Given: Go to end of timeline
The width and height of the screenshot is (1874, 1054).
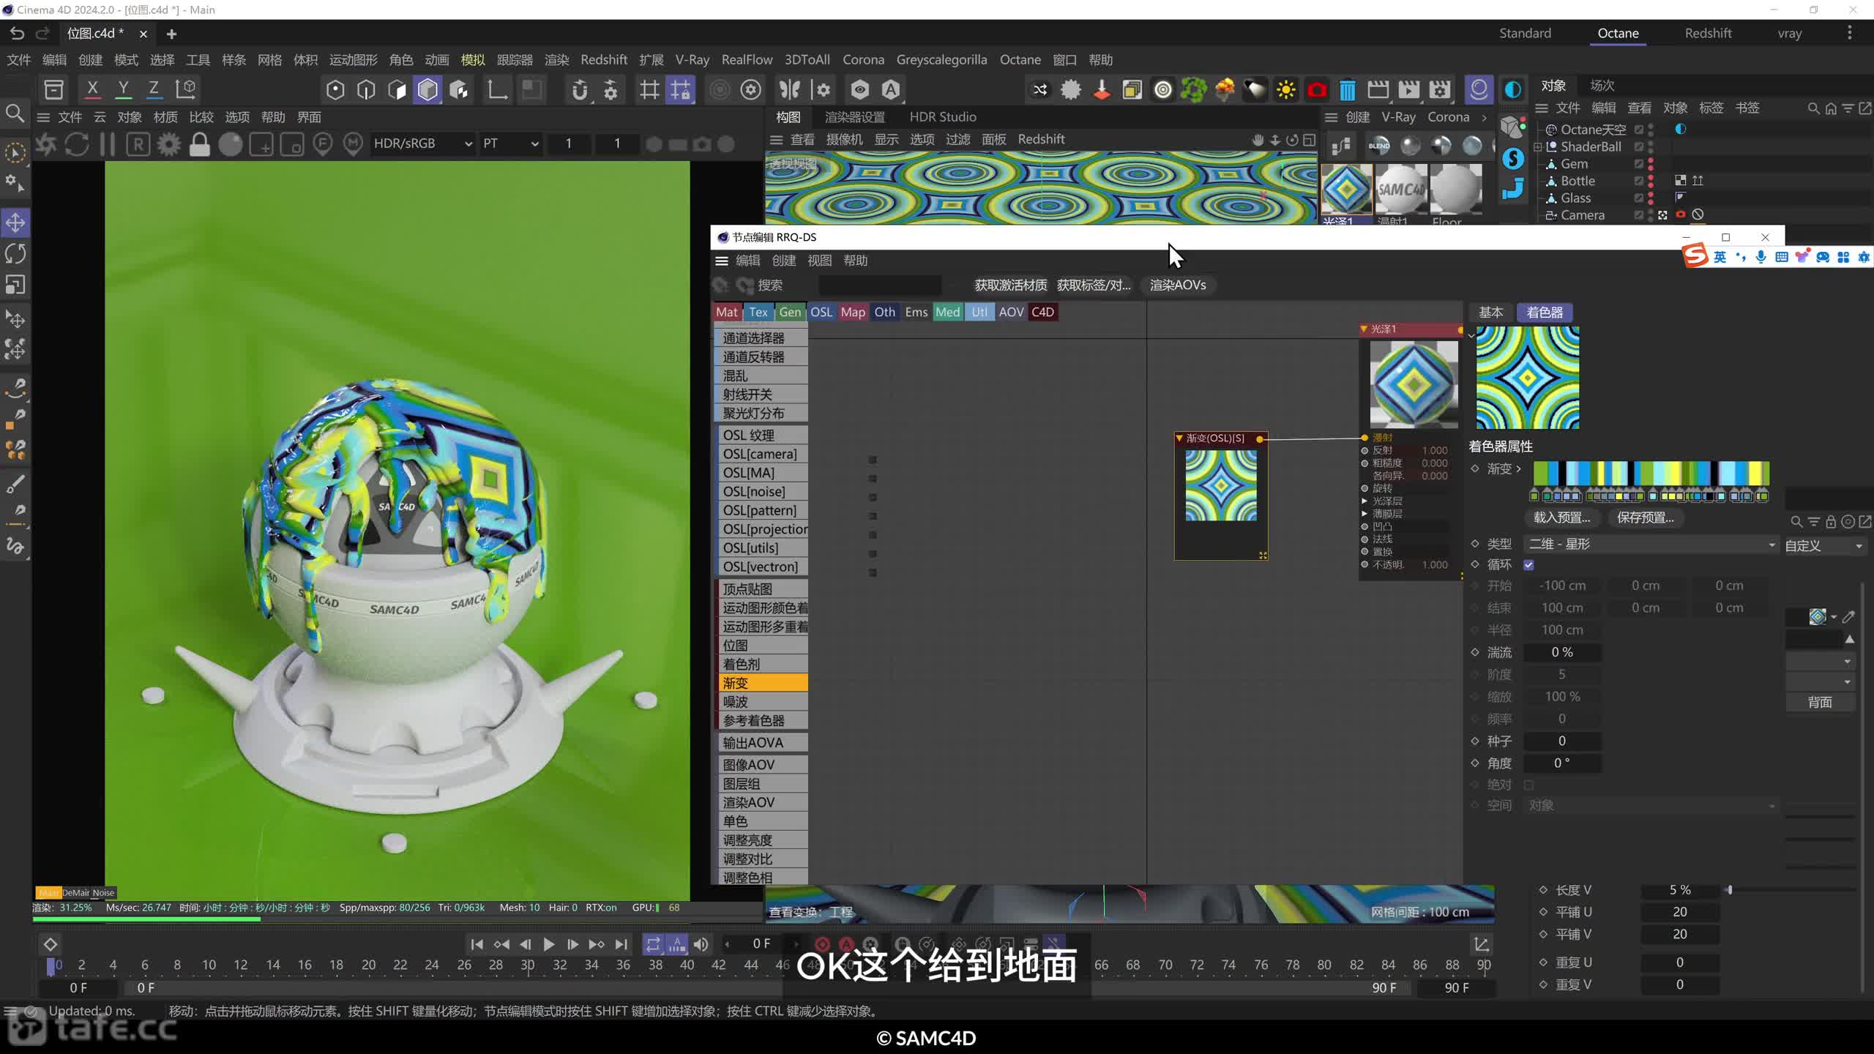Looking at the screenshot, I should click(621, 944).
